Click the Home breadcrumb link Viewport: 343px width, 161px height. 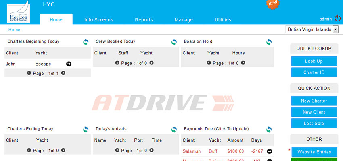point(14,30)
